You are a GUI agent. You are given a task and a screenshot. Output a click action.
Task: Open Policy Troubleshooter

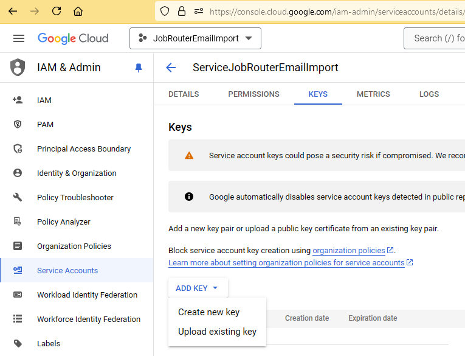coord(75,197)
